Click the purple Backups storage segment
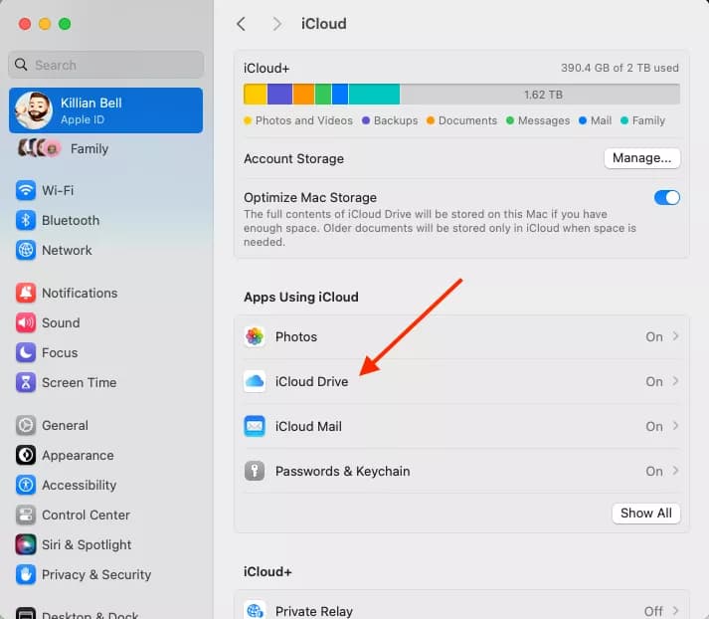The height and width of the screenshot is (619, 709). (279, 95)
